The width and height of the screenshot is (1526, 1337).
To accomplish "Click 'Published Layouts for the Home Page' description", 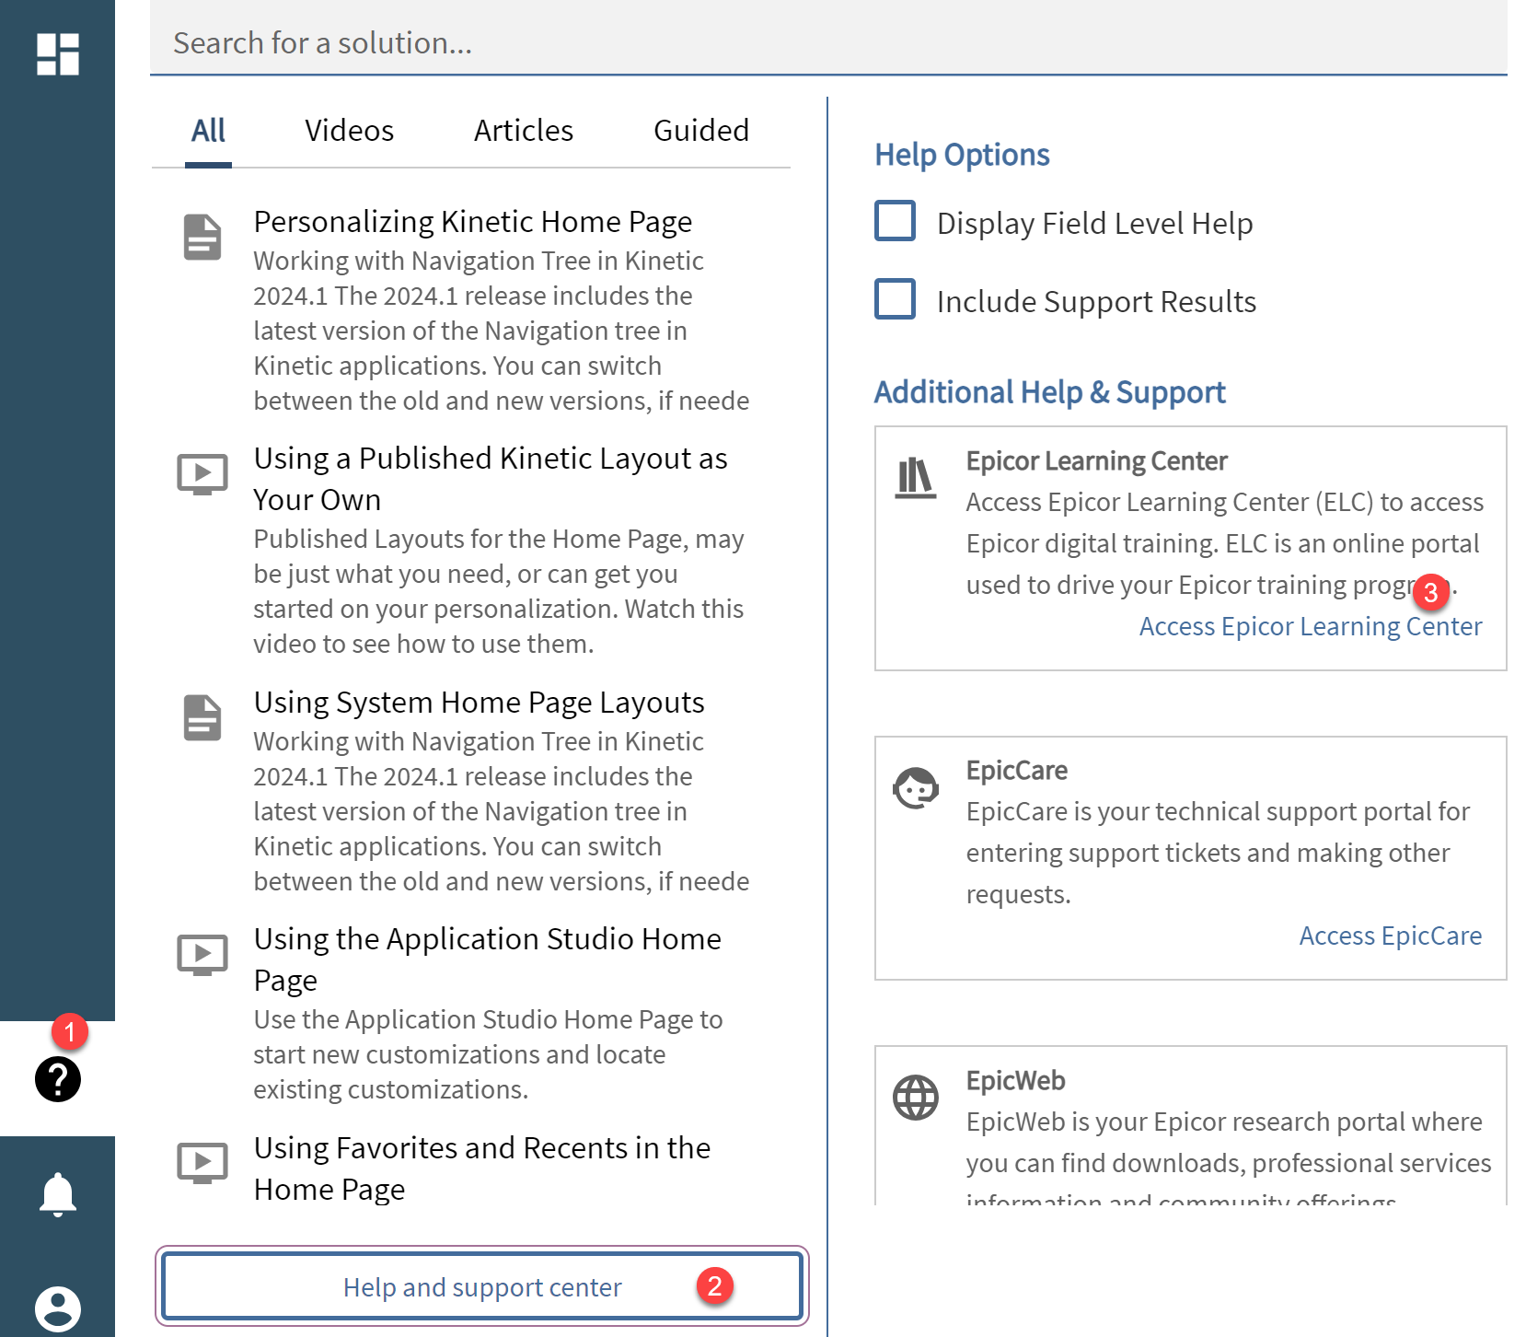I will (x=499, y=591).
